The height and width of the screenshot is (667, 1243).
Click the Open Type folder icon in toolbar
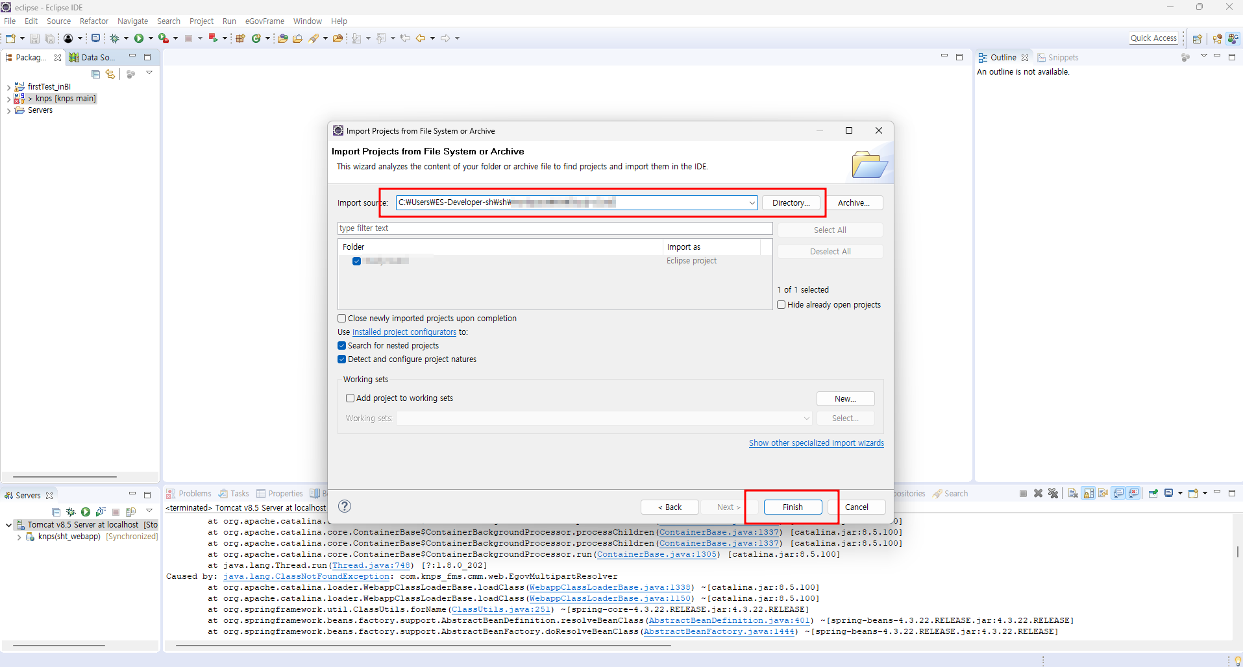pos(282,38)
